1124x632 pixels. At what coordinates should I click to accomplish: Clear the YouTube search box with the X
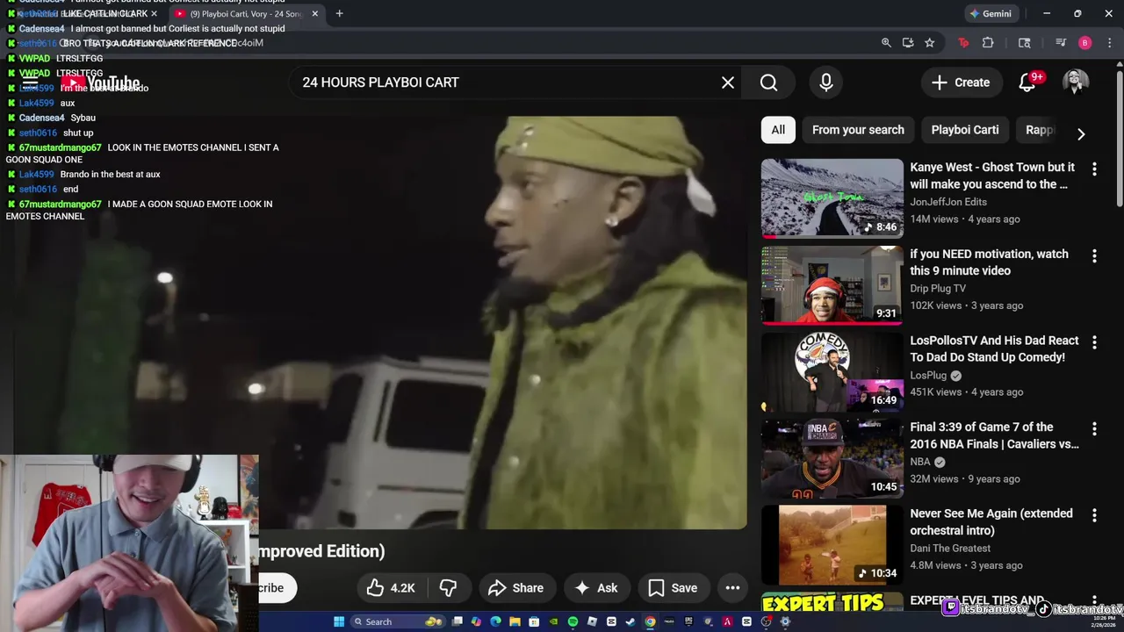tap(728, 83)
